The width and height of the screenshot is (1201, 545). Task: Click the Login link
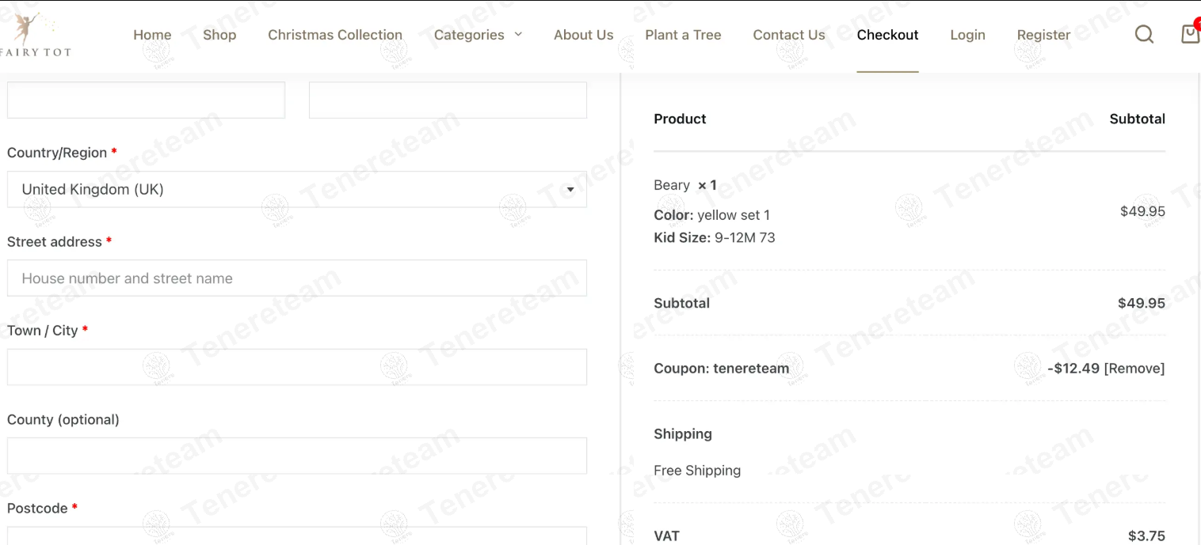pyautogui.click(x=968, y=35)
